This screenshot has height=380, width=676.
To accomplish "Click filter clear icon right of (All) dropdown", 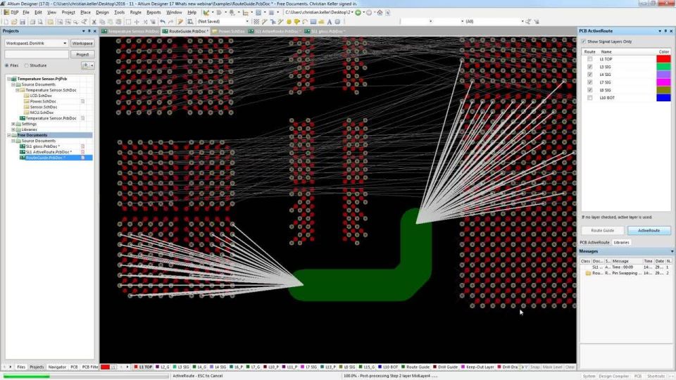I will pyautogui.click(x=537, y=22).
